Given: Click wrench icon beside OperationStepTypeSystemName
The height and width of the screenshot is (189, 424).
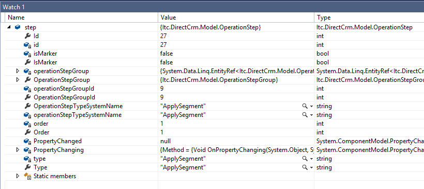Looking at the screenshot, I should point(27,107).
